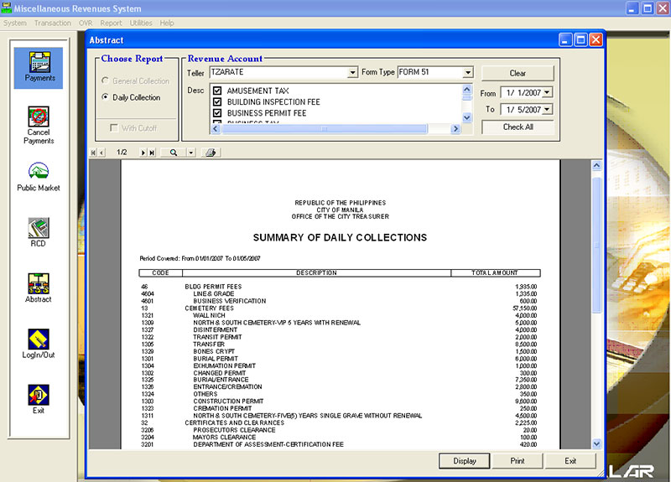Click the Display button

(x=465, y=461)
